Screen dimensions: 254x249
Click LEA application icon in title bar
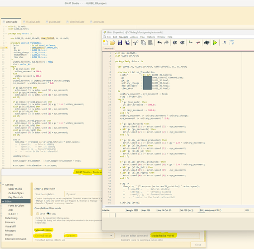click(x=104, y=32)
